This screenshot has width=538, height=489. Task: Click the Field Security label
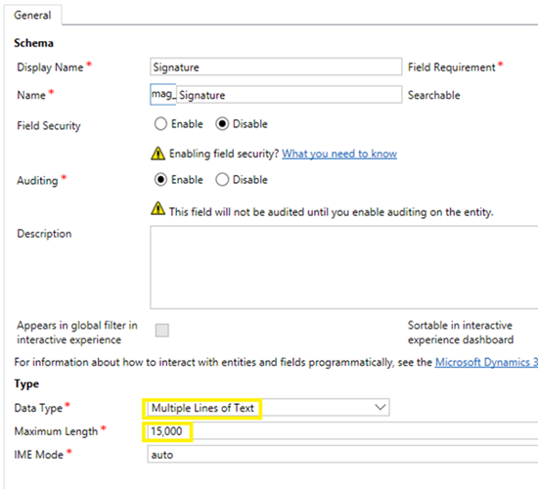point(49,125)
